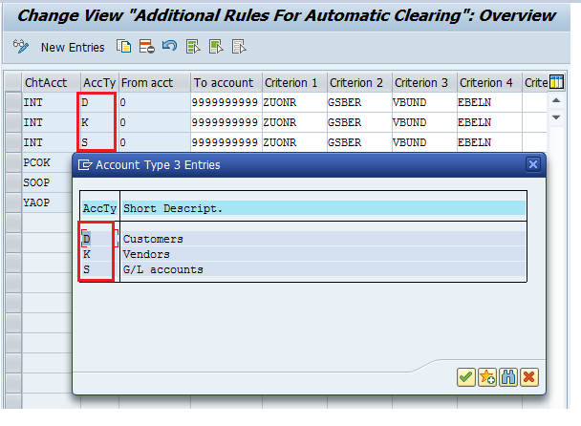The height and width of the screenshot is (426, 581).
Task: Click the To account column header
Action: [x=226, y=82]
